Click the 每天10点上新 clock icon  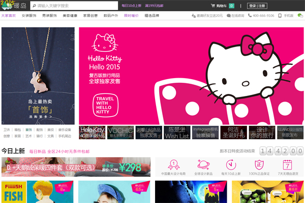[x=230, y=165]
